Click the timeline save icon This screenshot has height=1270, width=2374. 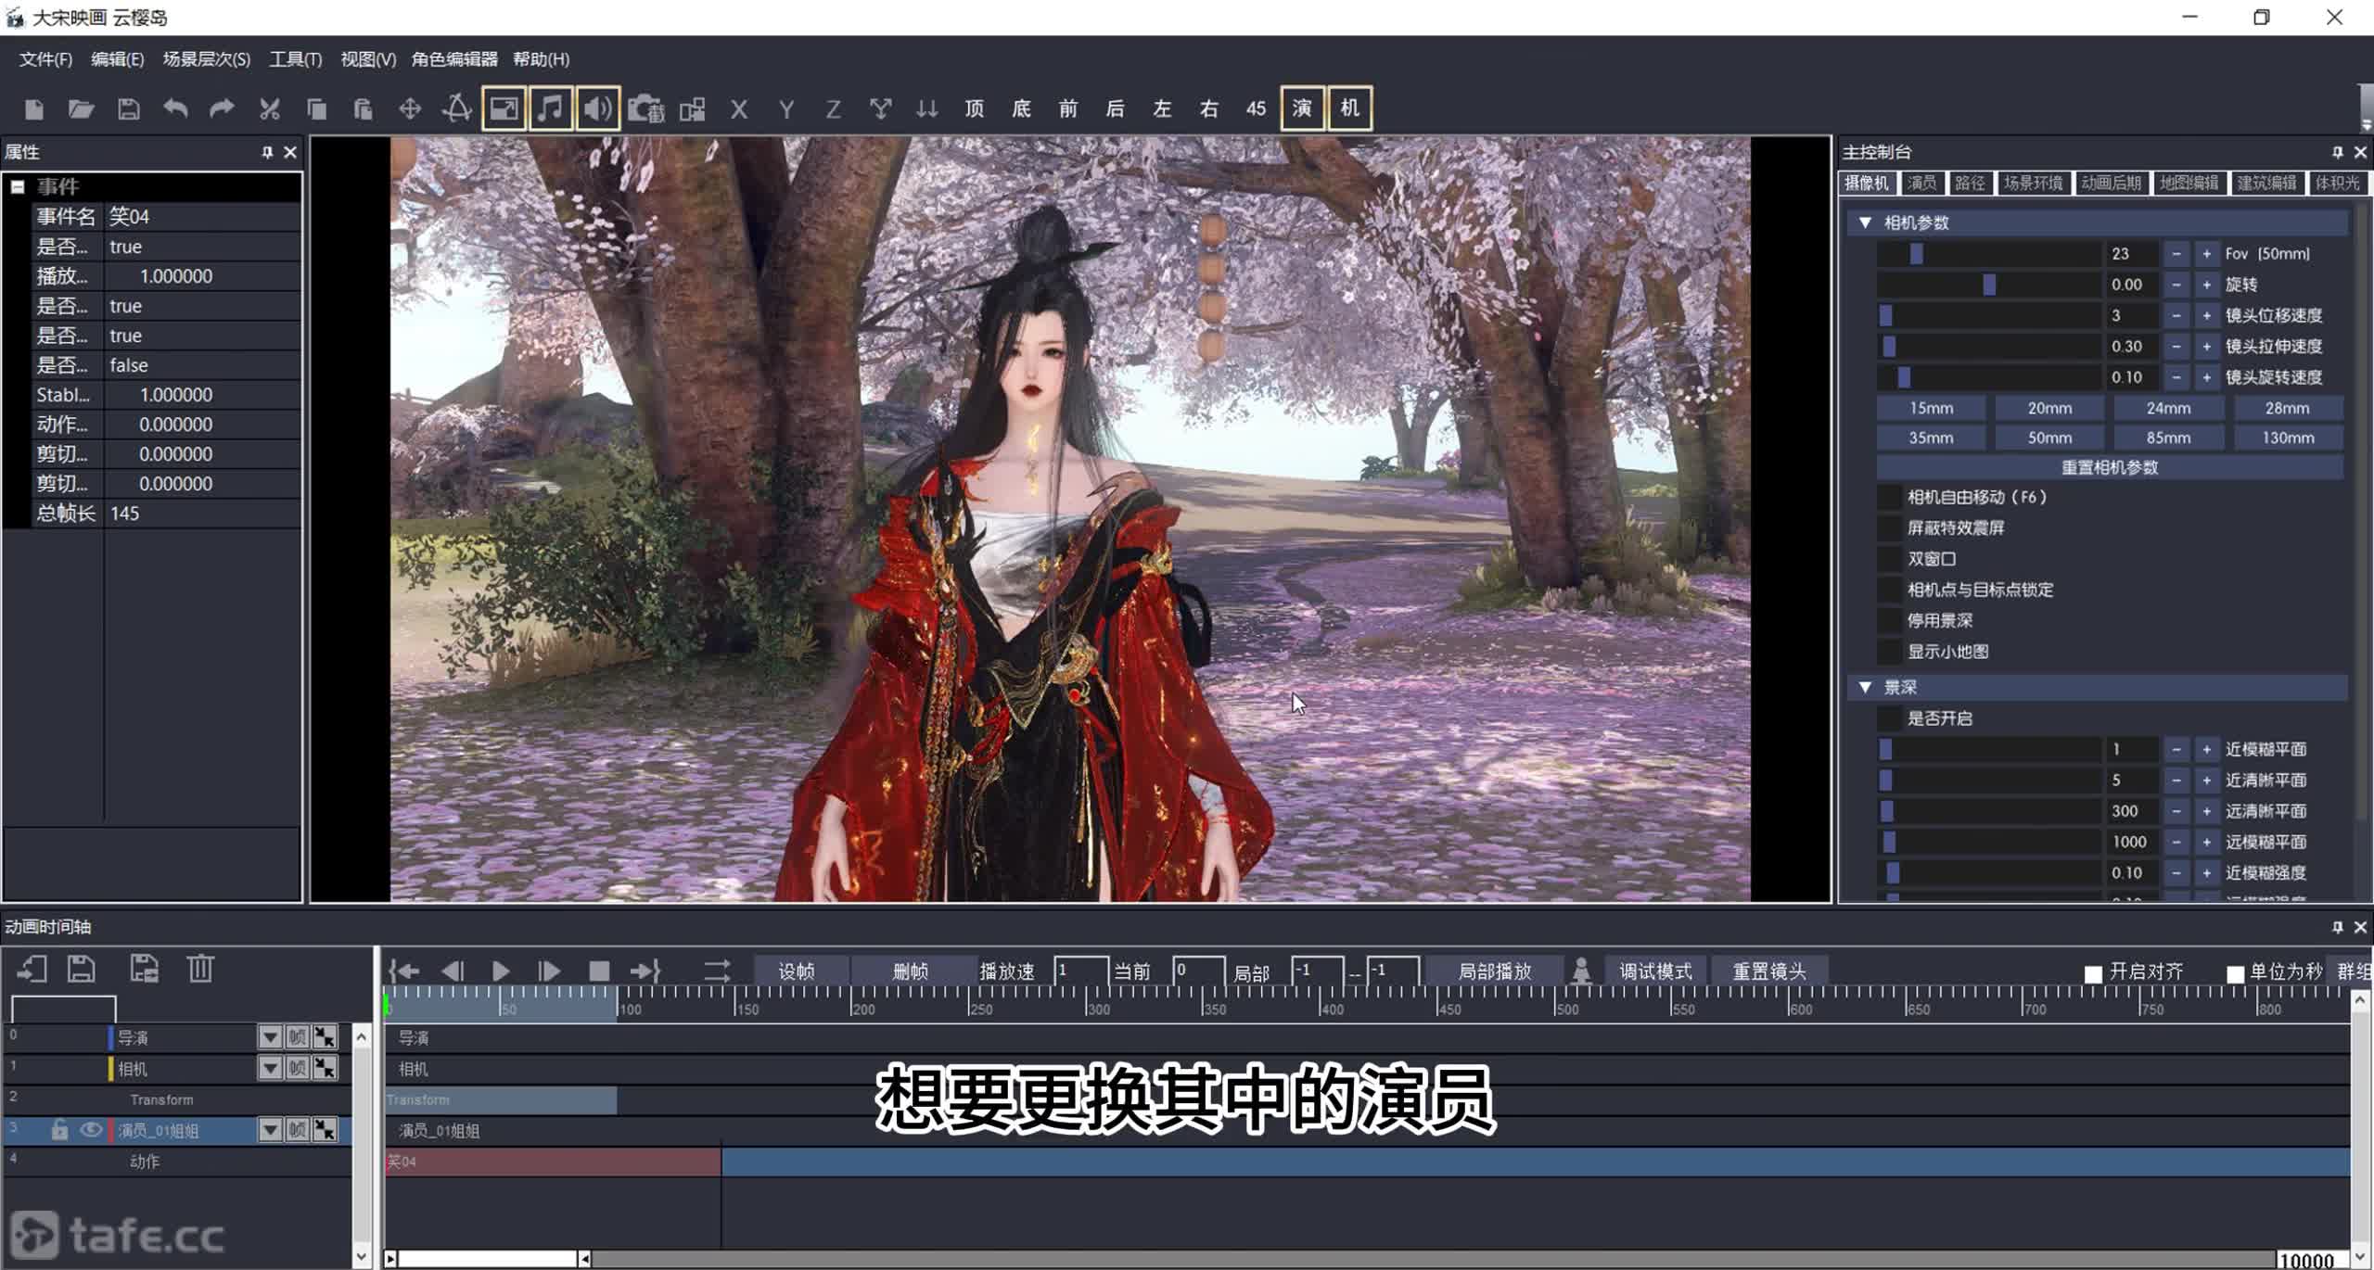82,970
